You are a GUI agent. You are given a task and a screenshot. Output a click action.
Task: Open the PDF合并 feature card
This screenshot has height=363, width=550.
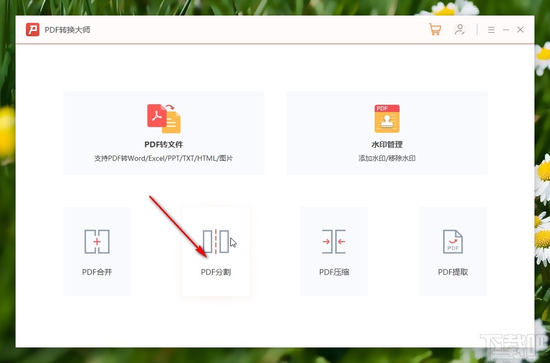(97, 252)
